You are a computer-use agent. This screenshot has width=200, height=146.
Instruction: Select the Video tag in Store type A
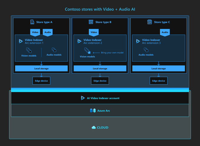click(35, 32)
